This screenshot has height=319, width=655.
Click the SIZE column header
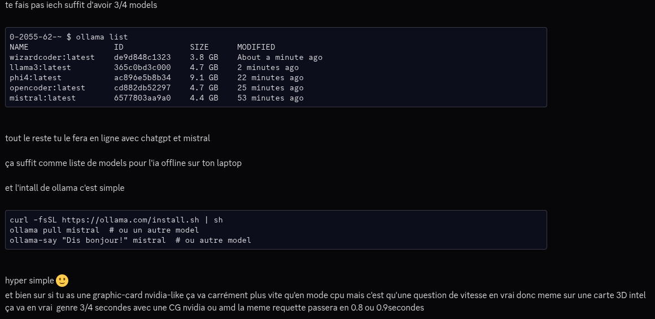tap(199, 47)
